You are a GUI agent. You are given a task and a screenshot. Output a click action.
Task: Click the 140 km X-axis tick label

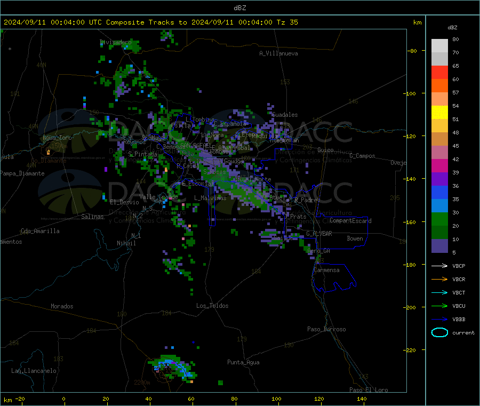(362, 399)
